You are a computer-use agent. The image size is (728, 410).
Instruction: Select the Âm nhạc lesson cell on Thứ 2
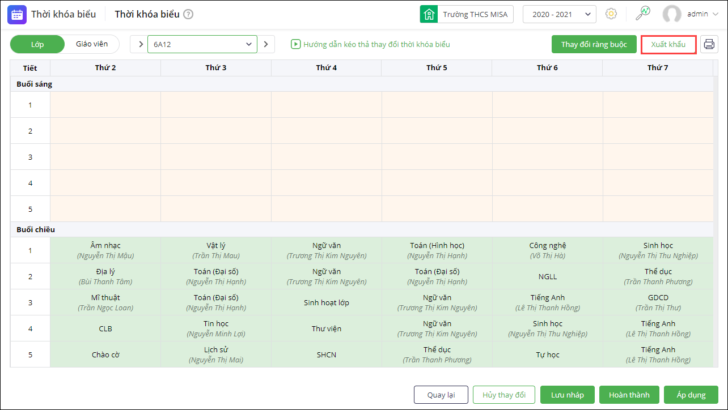tap(105, 250)
